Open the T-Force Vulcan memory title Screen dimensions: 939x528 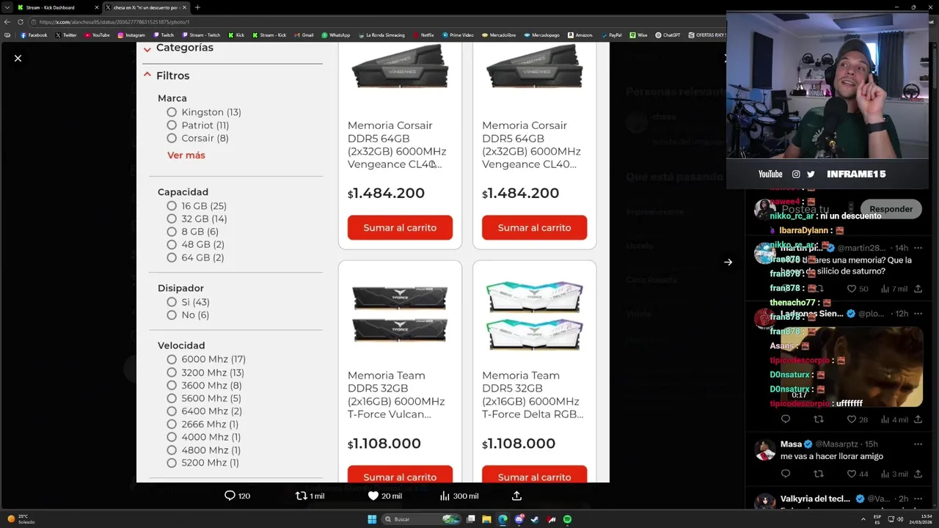(x=396, y=395)
